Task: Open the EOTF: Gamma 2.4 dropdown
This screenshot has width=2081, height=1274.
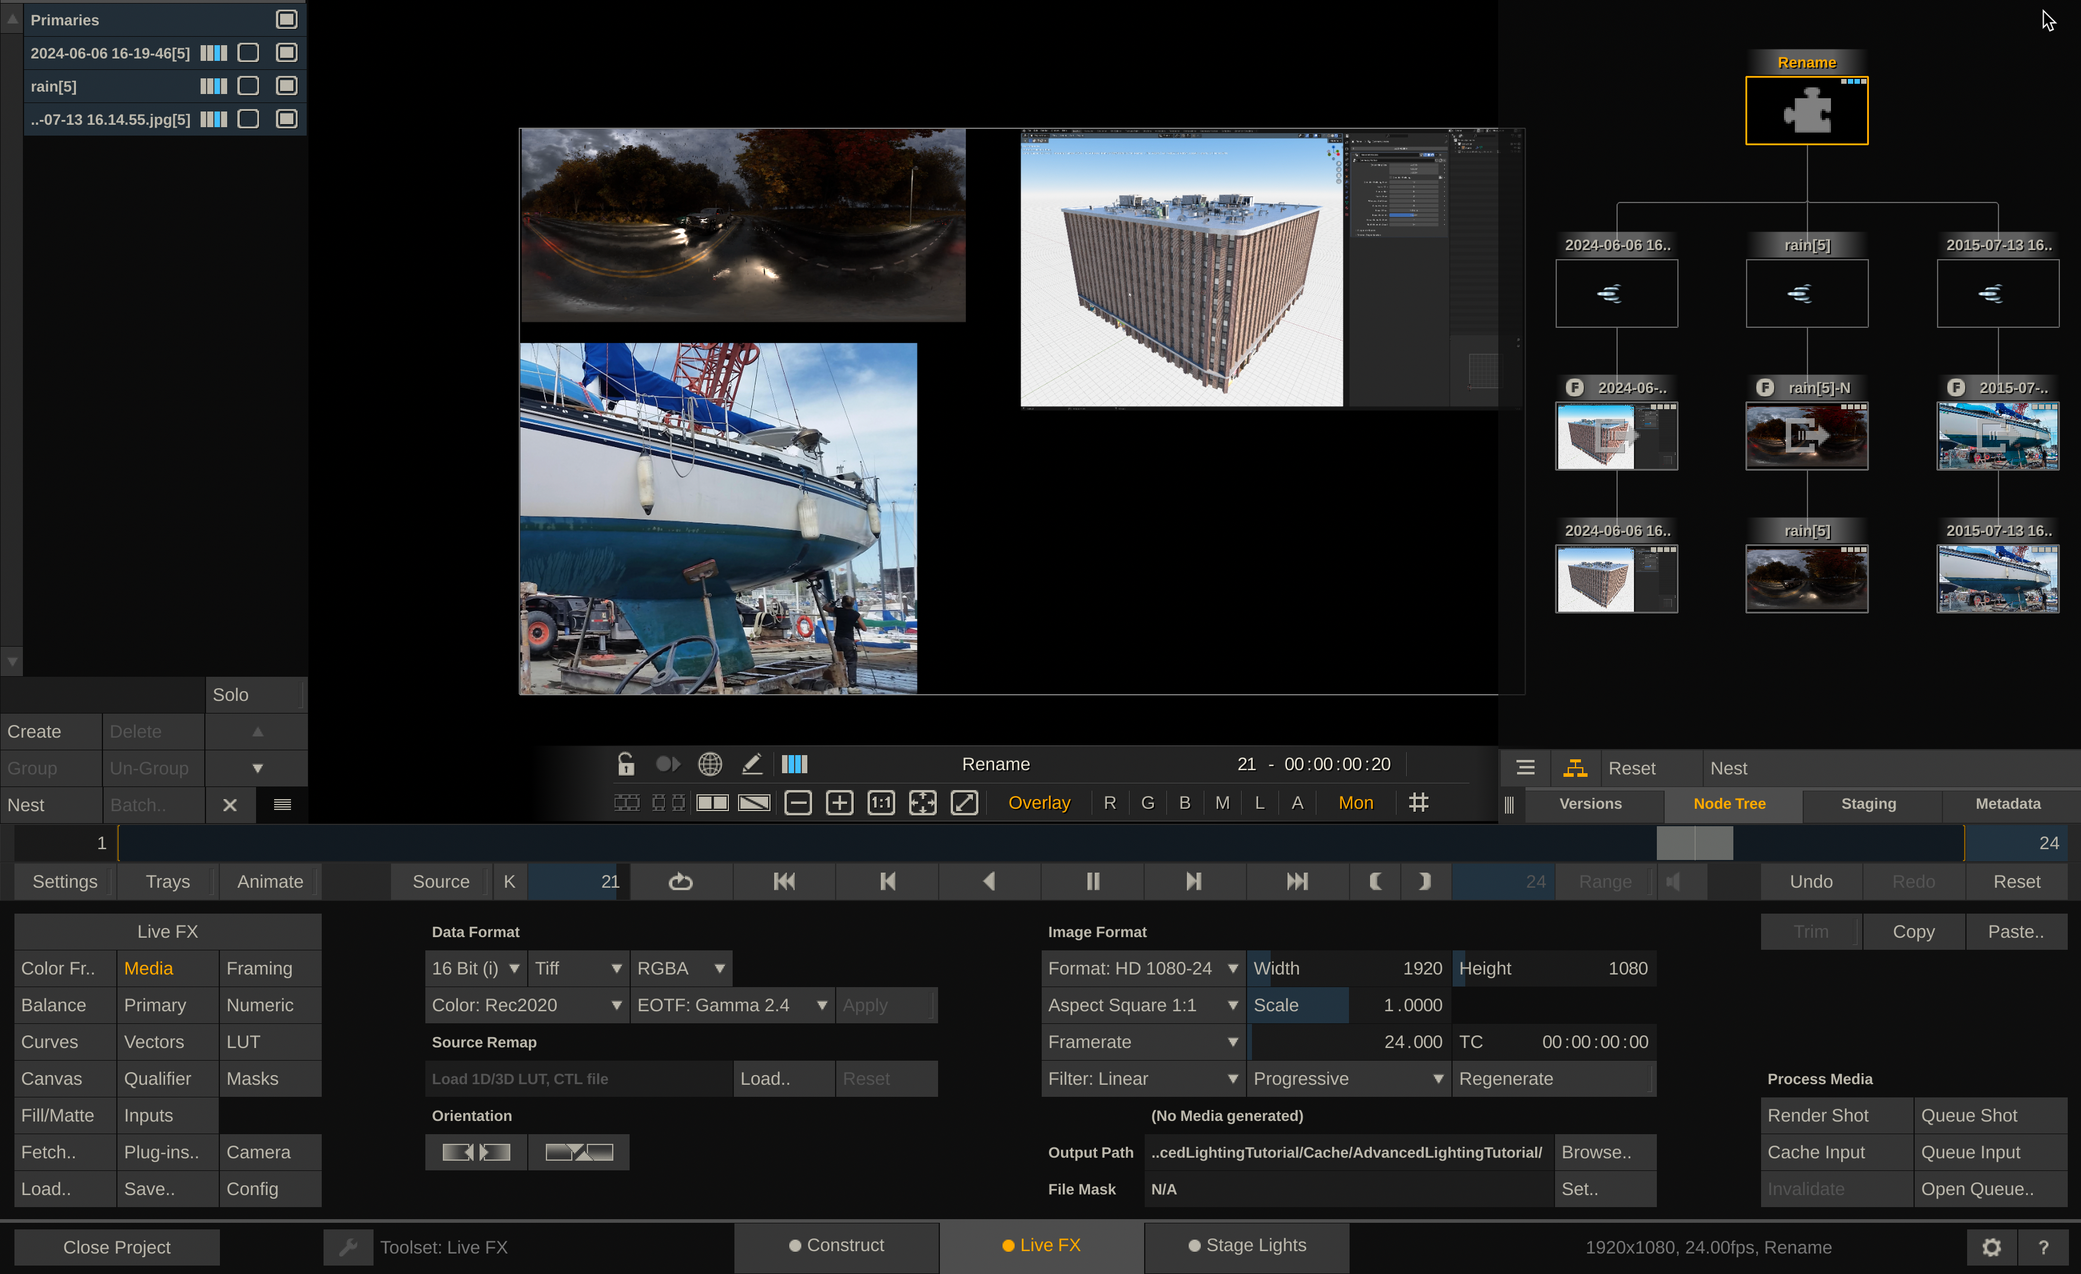Action: click(731, 1005)
